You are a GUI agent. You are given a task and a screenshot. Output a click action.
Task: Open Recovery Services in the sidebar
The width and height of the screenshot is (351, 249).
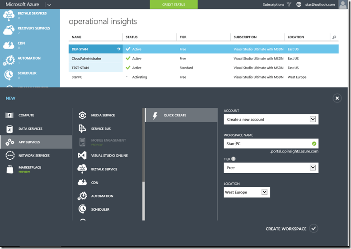(x=9, y=30)
